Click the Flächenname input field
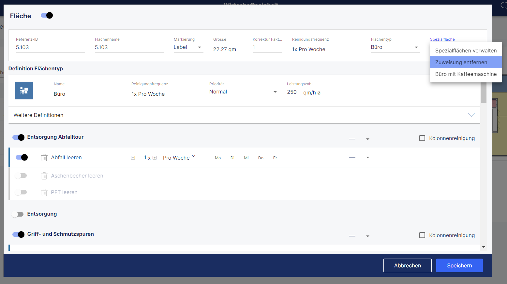Viewport: 507px width, 284px height. coord(129,48)
